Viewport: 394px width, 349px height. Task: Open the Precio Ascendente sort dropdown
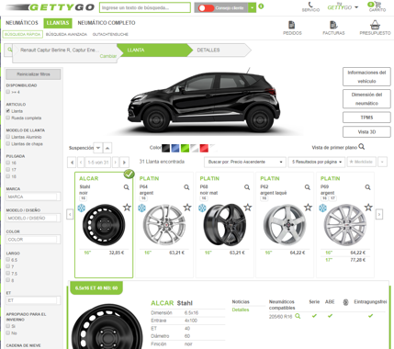tap(245, 162)
